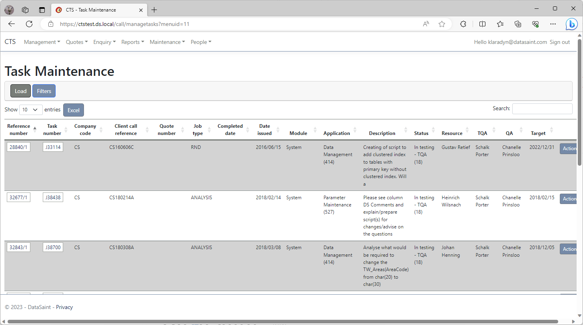This screenshot has width=583, height=325.
Task: Open tab actions menu icon
Action: (42, 10)
